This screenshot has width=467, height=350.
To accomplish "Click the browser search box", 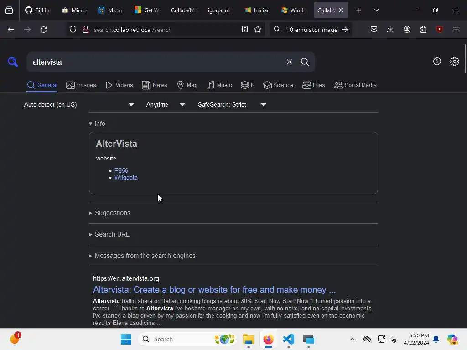I will pyautogui.click(x=311, y=30).
